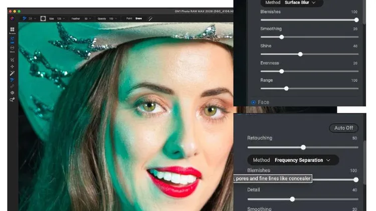376x211 pixels.
Task: Open the Browse module icon
Action: pyautogui.click(x=12, y=30)
